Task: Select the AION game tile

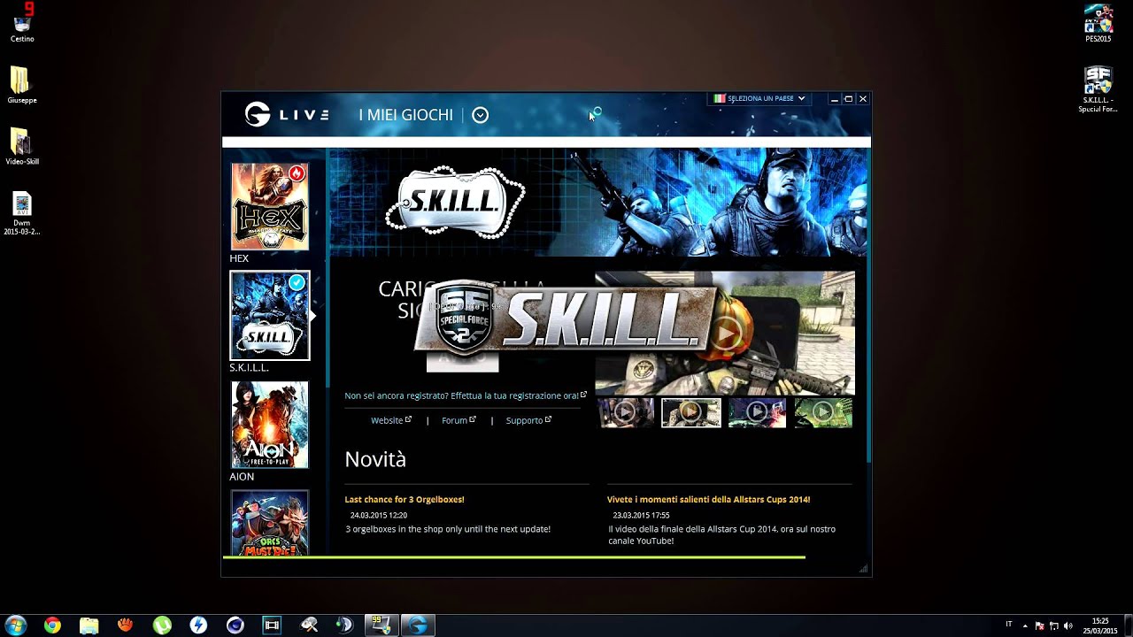Action: click(x=270, y=425)
